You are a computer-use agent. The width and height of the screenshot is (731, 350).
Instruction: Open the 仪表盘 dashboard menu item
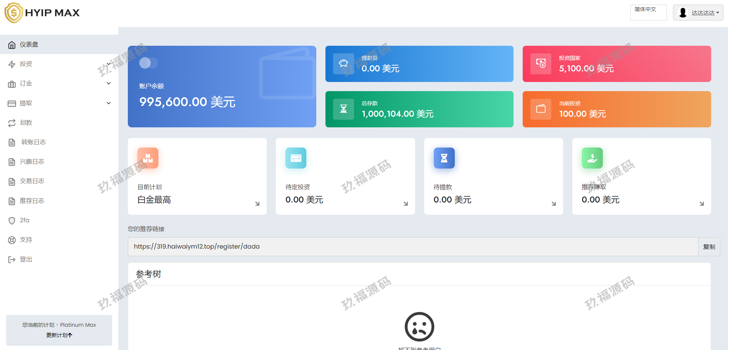coord(29,45)
